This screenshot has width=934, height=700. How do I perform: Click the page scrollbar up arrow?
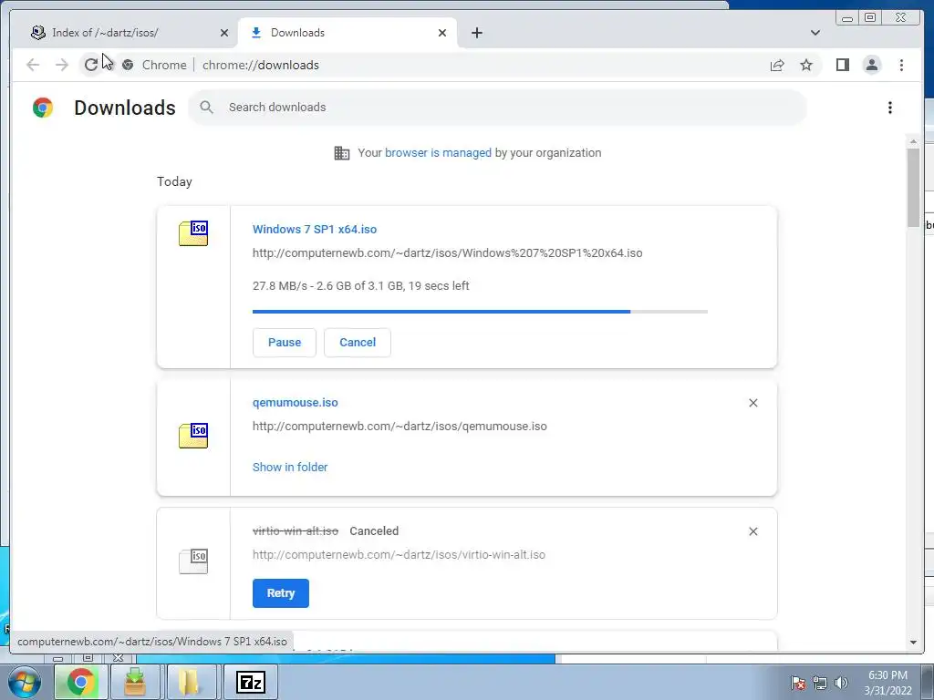(913, 141)
